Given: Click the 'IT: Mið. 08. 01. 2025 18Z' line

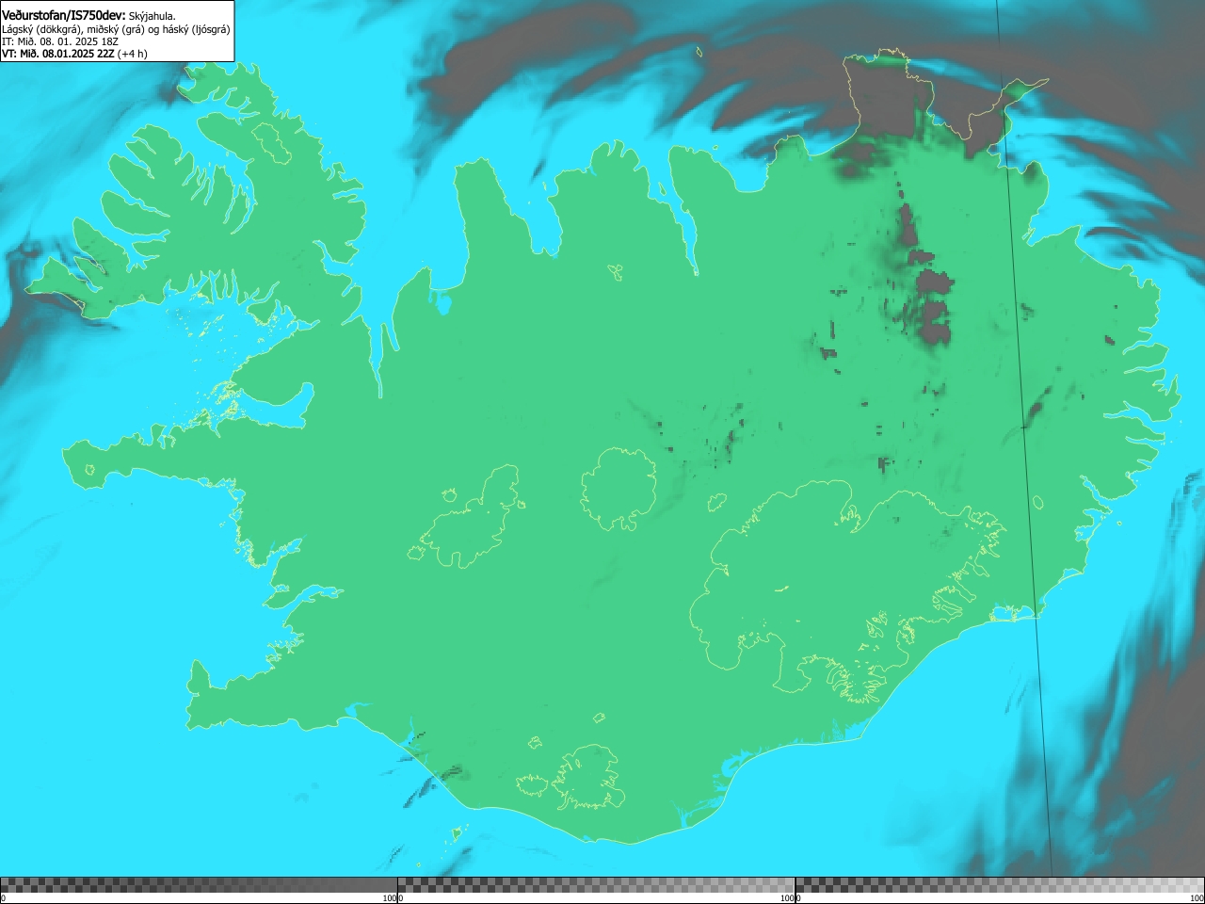Looking at the screenshot, I should pos(60,41).
